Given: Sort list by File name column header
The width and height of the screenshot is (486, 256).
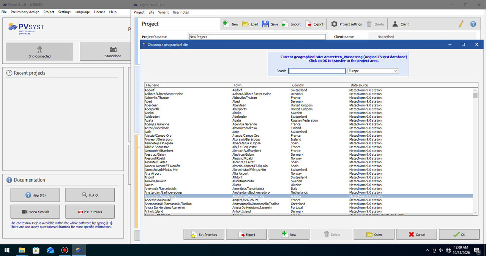Looking at the screenshot, I should coord(188,85).
